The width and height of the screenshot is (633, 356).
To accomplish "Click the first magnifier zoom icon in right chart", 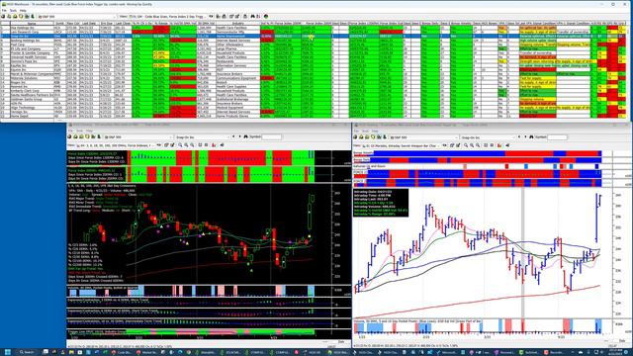I will click(466, 145).
